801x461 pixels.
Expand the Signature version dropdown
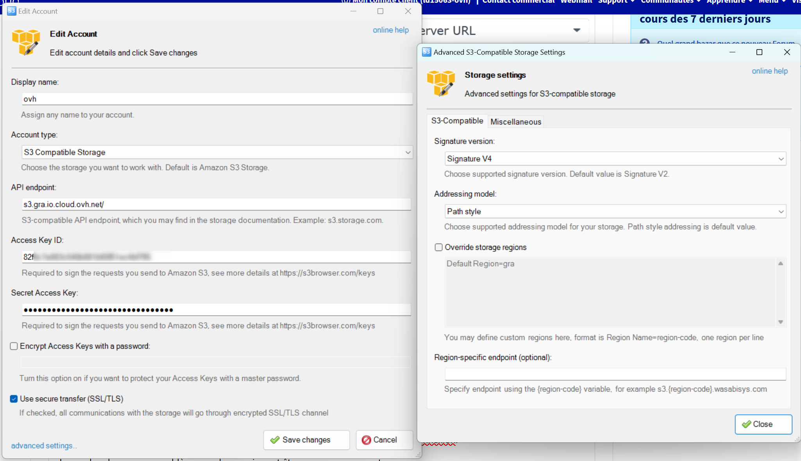[x=781, y=159]
